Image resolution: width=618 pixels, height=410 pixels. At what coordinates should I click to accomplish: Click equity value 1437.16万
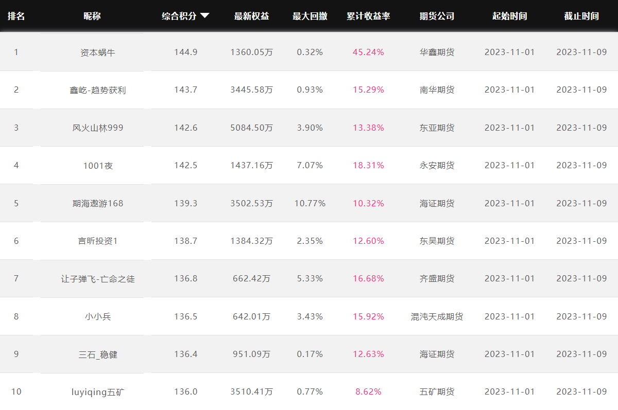(x=251, y=165)
